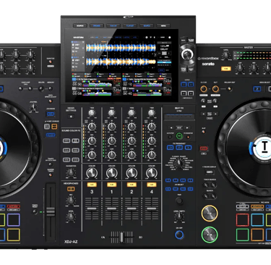The image size is (271, 265).
Task: Hit the yellow-ringed CUE button on right deck
Action: coord(210,214)
